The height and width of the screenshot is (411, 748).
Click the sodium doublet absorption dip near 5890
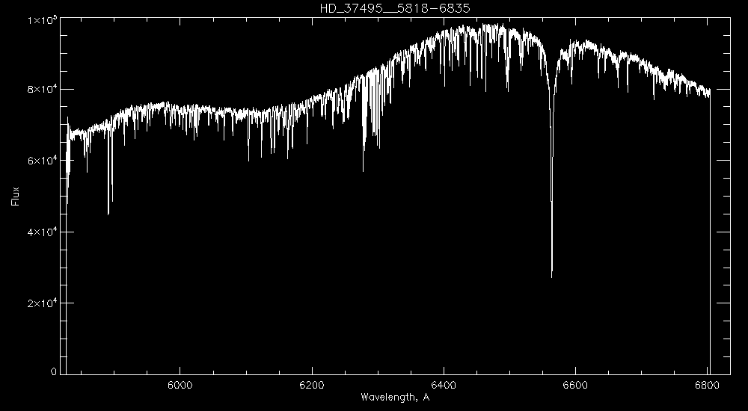108,213
